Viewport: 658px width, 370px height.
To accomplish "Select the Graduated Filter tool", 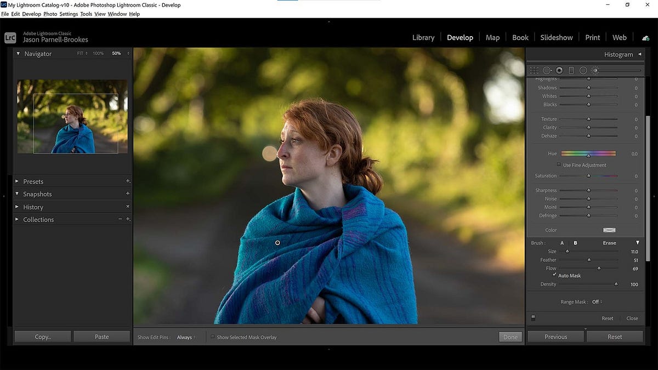I will tap(571, 70).
